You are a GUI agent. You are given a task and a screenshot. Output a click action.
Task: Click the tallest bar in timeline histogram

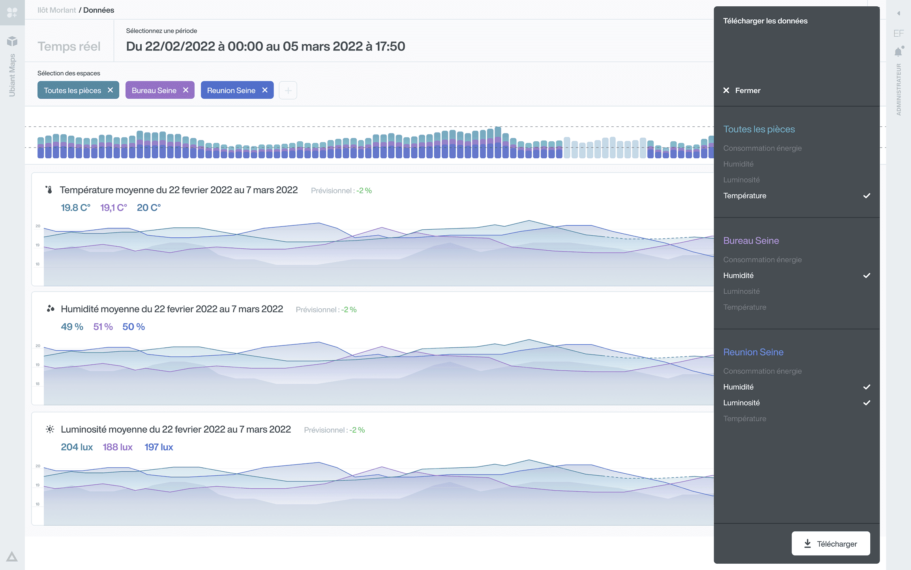(x=498, y=142)
